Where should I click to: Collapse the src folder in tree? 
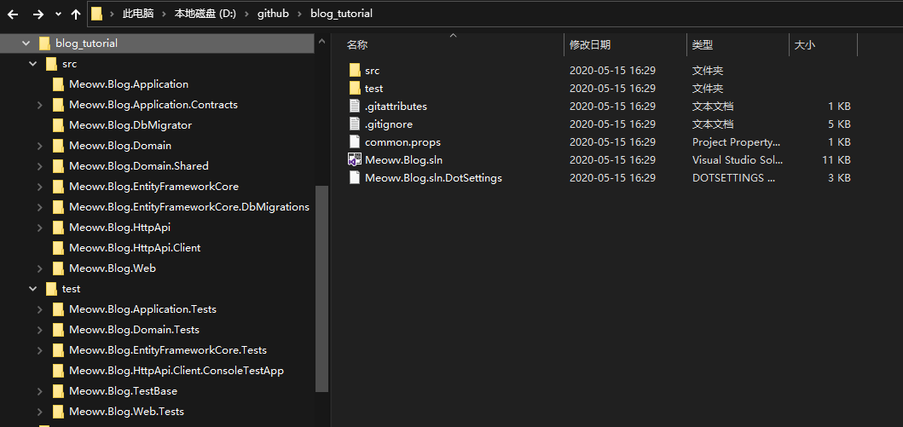[32, 64]
